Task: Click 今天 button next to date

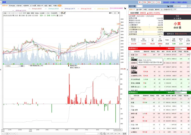Action: pyautogui.click(x=189, y=6)
